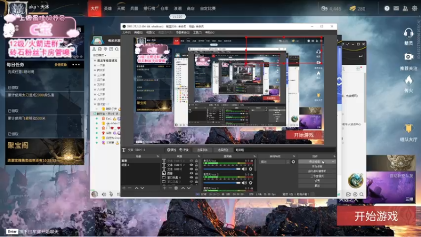Open scene transition type dropdown
Image resolution: width=421 pixels, height=237 pixels.
pos(275,162)
